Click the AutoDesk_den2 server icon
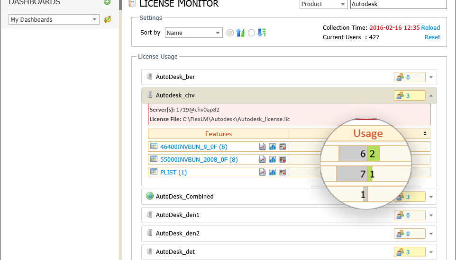Screen dimensions: 456x260 coord(149,233)
